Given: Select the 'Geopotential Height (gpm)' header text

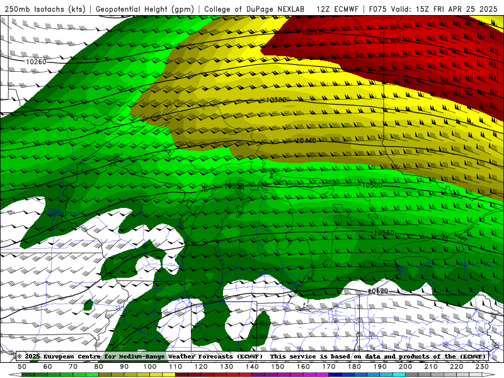Looking at the screenshot, I should pos(145,9).
